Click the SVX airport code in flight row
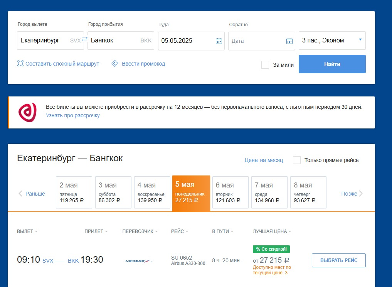 48,261
